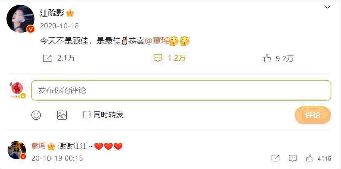Open the emoji picker smiley icon
Image resolution: width=341 pixels, height=169 pixels.
(36, 115)
